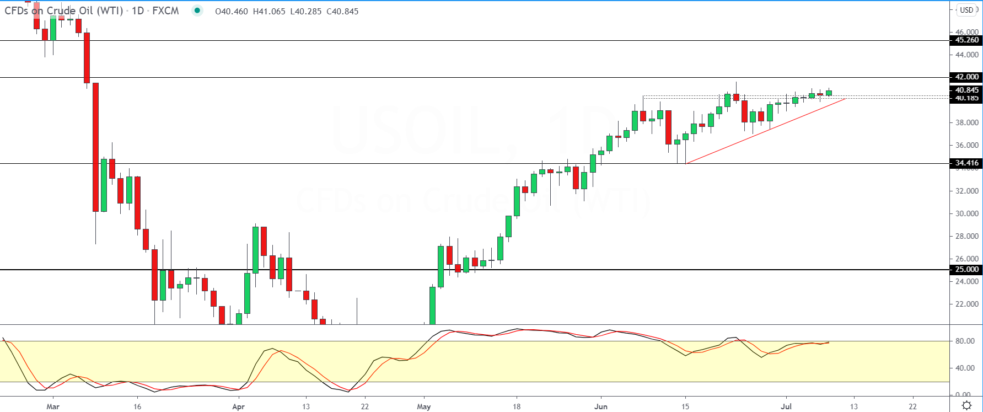This screenshot has height=412, width=983.
Task: Select the 42.000 horizontal line price label
Action: 965,77
